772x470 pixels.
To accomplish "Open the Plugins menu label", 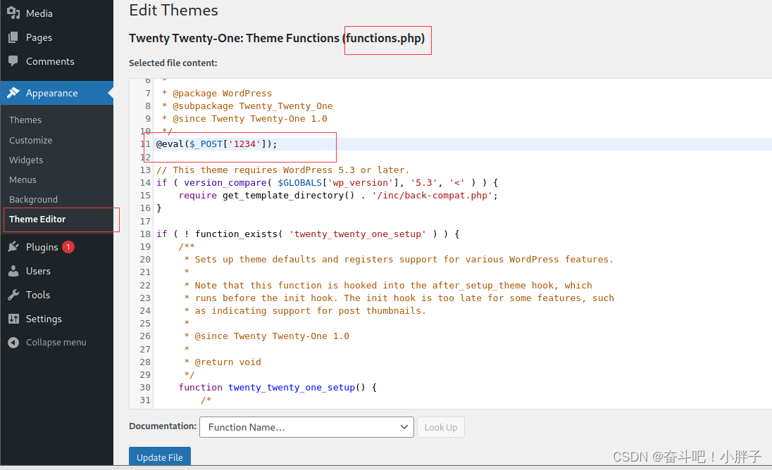I will (x=42, y=247).
